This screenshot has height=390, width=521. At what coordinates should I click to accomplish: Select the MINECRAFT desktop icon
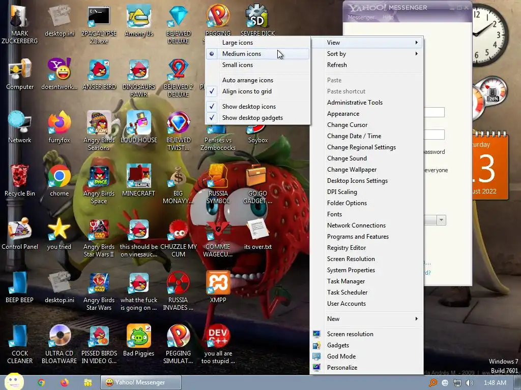(x=139, y=180)
